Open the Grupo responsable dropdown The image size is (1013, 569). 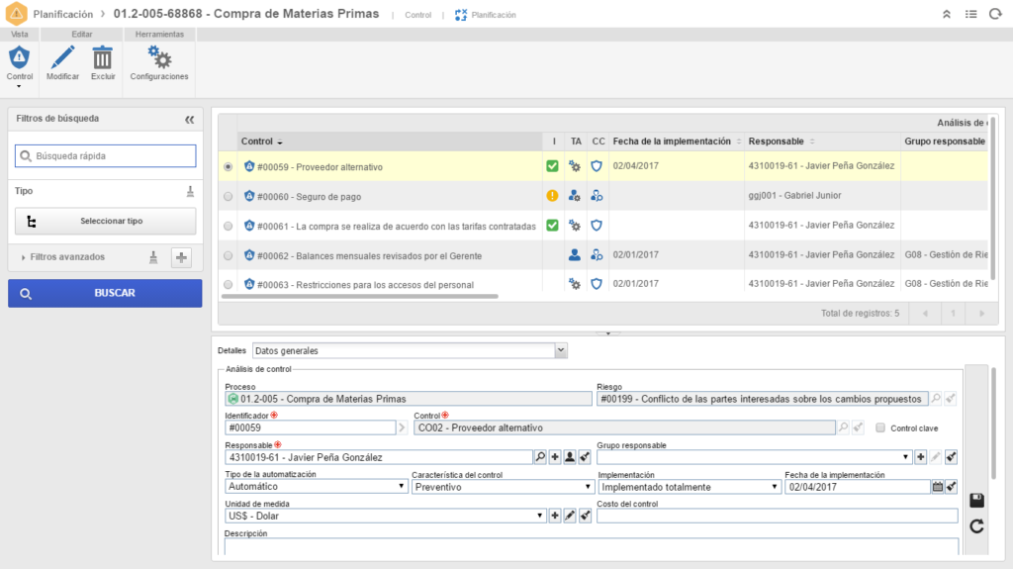(x=755, y=457)
